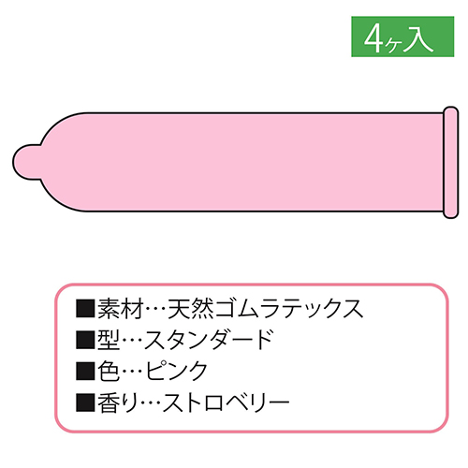This screenshot has height=468, width=468.
Task: Click the pink border of the specification box
Action: pos(252,285)
